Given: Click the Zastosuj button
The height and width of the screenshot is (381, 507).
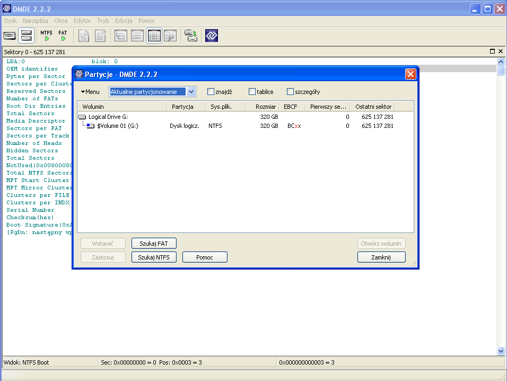Looking at the screenshot, I should click(x=103, y=257).
